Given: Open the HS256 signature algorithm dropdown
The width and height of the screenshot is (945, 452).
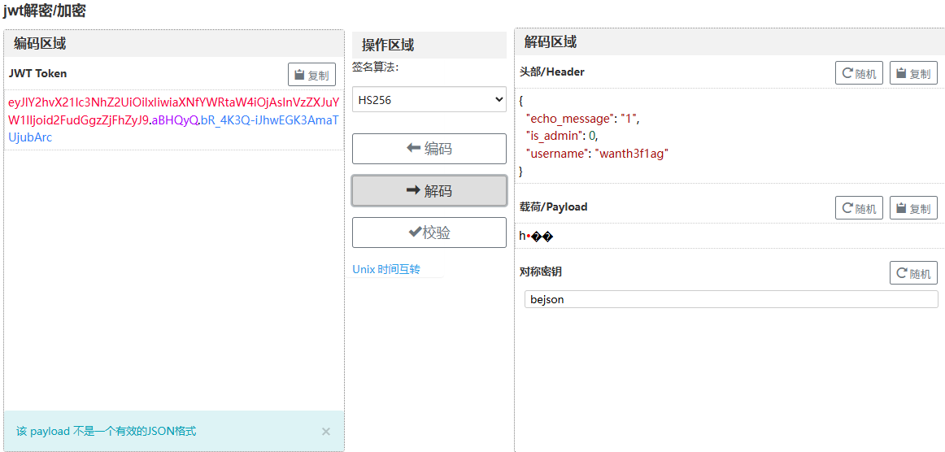Looking at the screenshot, I should [x=429, y=100].
